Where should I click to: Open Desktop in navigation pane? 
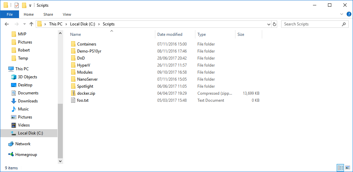[25, 85]
